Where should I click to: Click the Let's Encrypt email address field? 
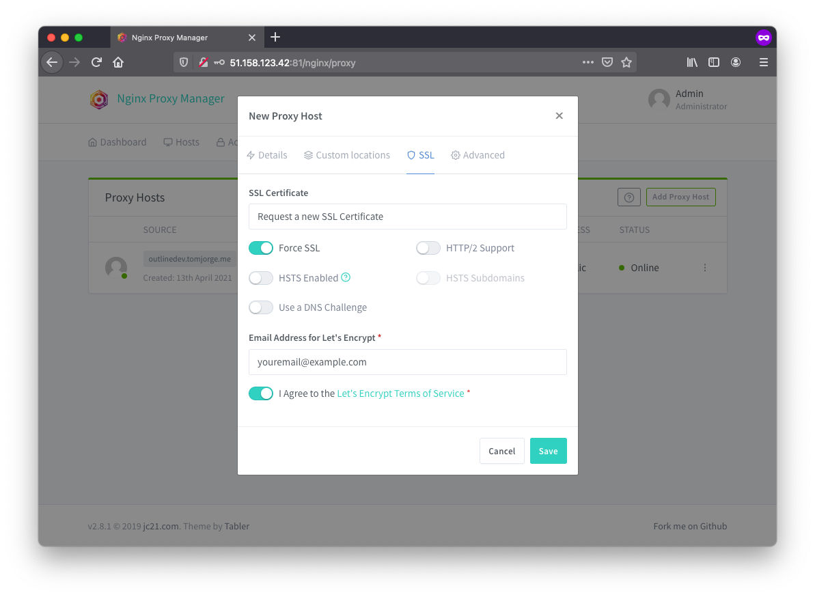click(407, 362)
